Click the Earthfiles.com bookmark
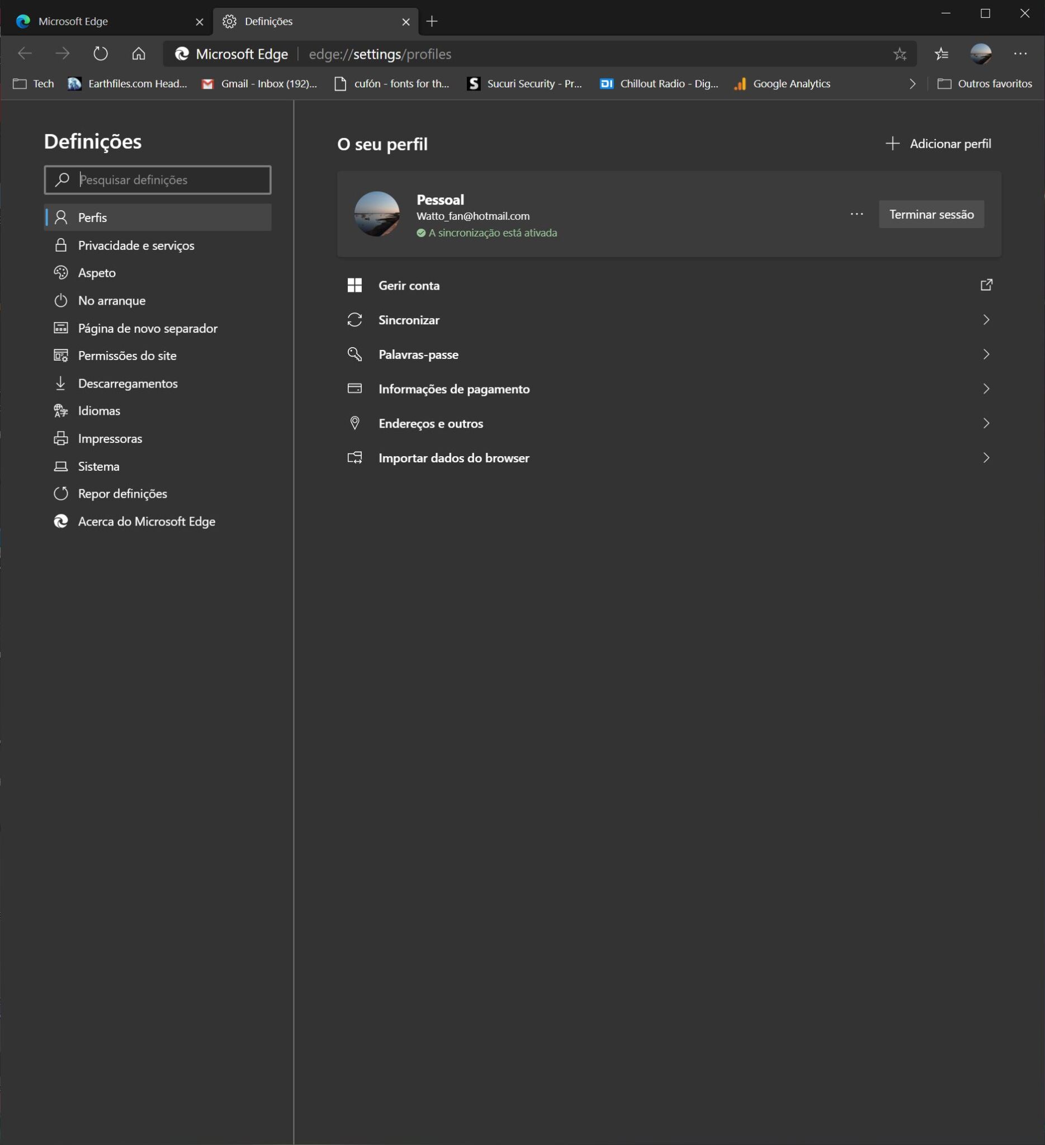1045x1145 pixels. point(127,83)
